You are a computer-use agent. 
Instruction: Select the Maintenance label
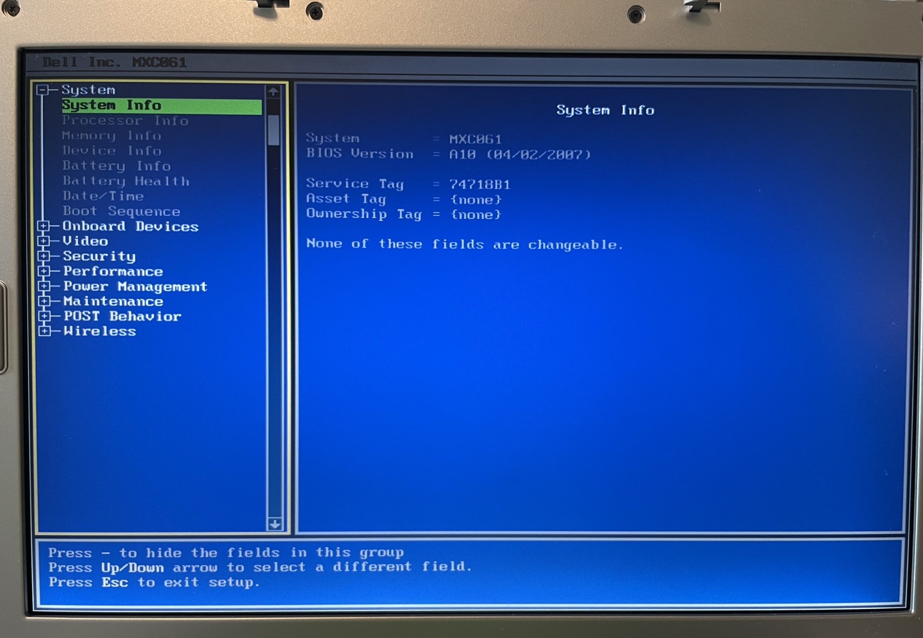pyautogui.click(x=113, y=301)
